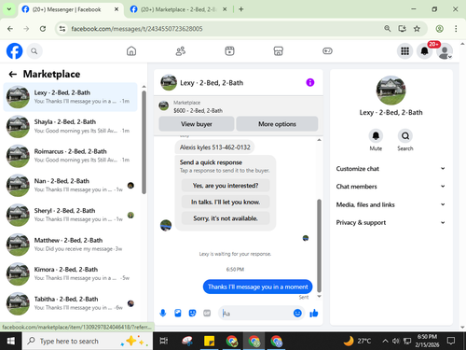Open the emoji picker smiley icon
This screenshot has width=466, height=350.
(x=297, y=313)
